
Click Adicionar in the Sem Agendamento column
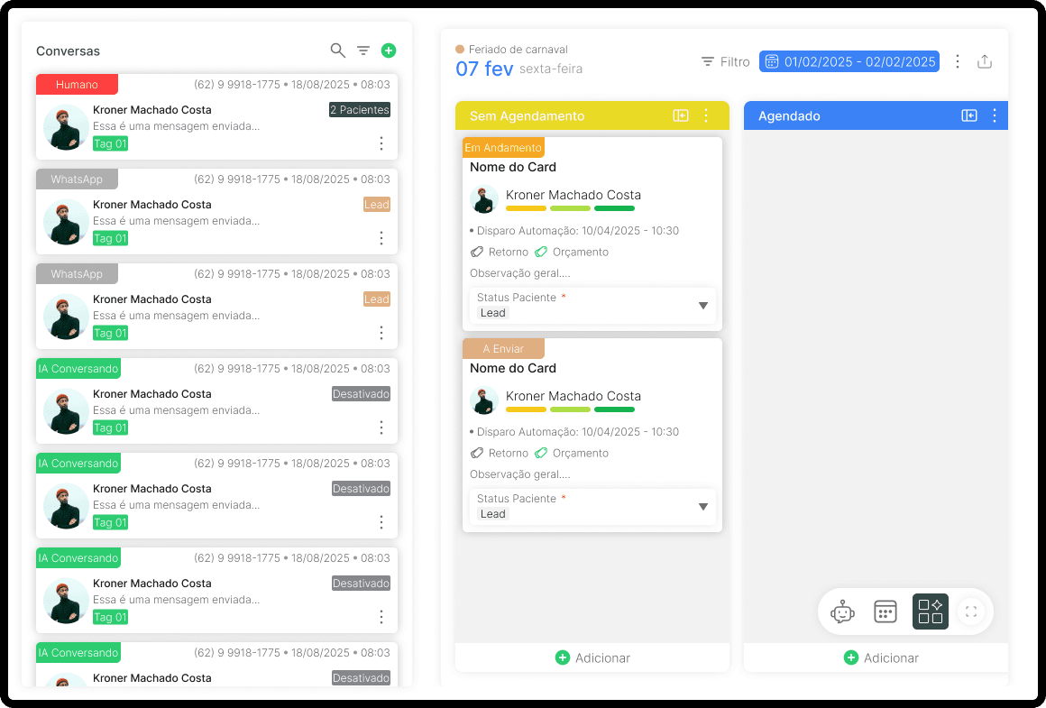point(592,657)
